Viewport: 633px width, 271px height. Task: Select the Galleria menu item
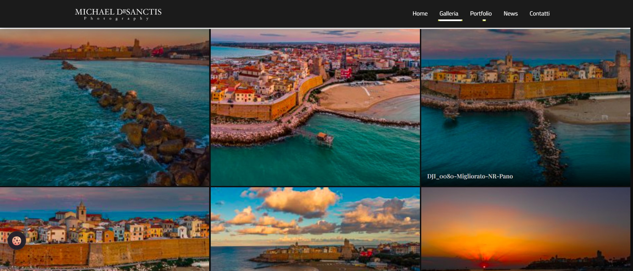[x=449, y=14]
